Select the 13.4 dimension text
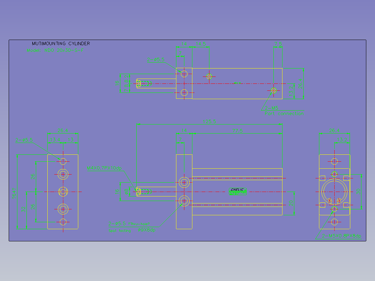 [55, 140]
